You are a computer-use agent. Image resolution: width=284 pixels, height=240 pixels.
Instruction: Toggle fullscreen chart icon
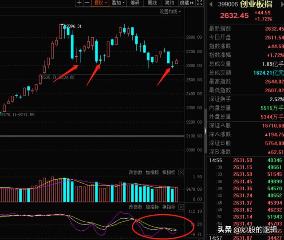(199, 3)
